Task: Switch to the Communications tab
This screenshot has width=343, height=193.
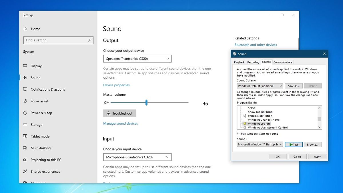Action: (x=283, y=62)
